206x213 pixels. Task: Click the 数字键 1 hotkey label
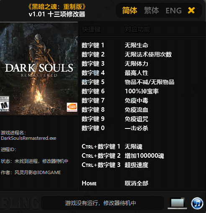93,45
